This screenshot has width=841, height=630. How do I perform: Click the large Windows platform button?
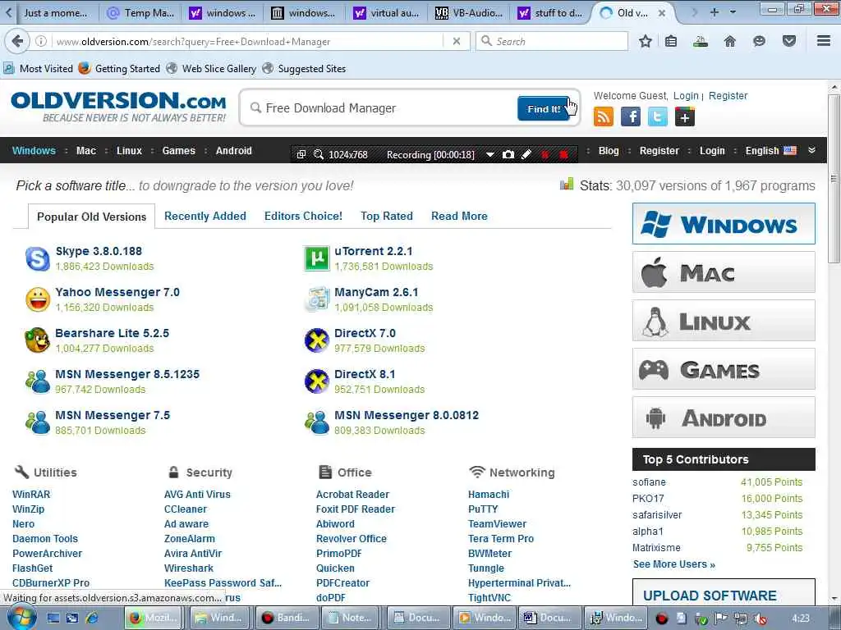point(724,223)
